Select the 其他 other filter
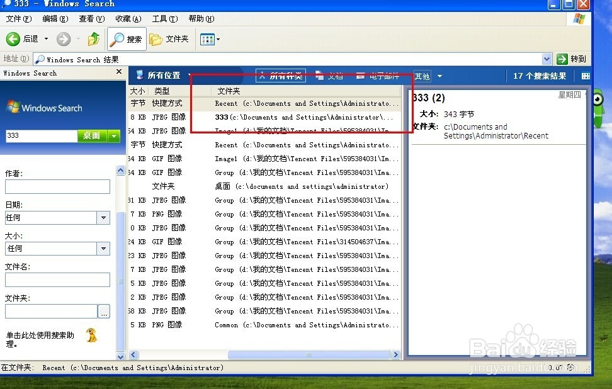612x389 pixels. tap(422, 76)
